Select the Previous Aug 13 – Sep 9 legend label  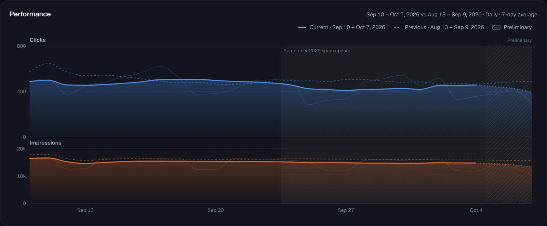(x=444, y=27)
